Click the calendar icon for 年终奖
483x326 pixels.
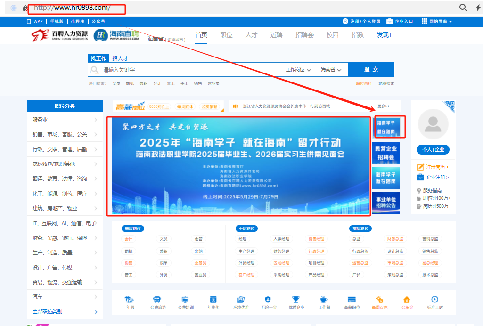(x=213, y=299)
